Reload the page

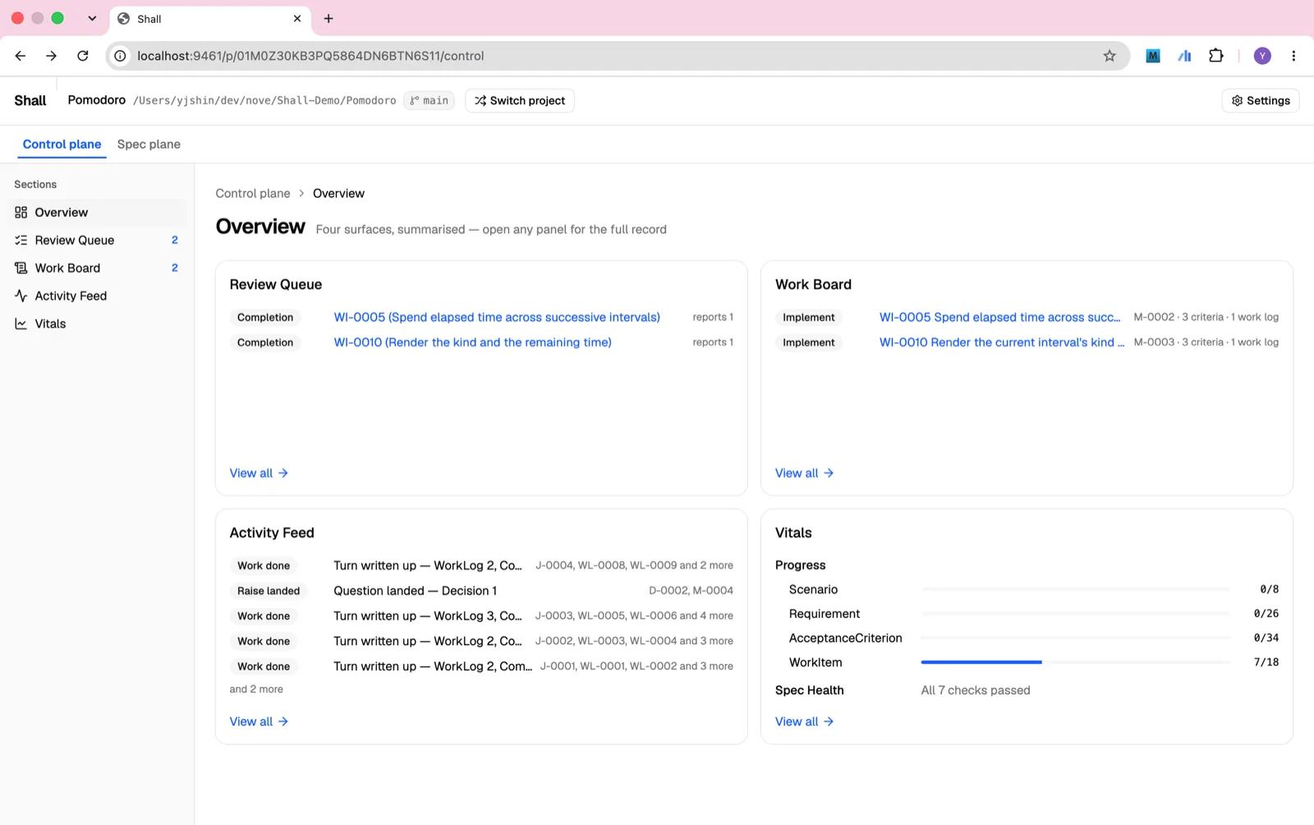click(83, 56)
